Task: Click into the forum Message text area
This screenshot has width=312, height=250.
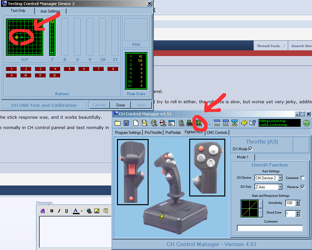Action: 75,232
